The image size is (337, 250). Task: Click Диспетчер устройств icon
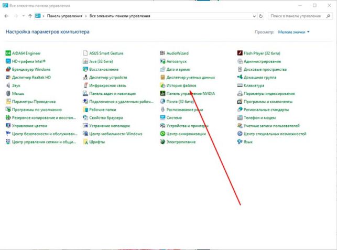pyautogui.click(x=85, y=78)
